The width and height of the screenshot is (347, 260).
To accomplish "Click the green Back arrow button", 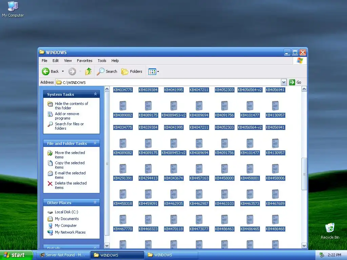I will (46, 71).
